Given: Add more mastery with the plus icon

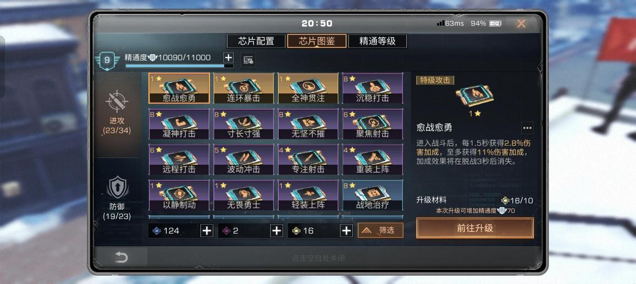Looking at the screenshot, I should coord(229,58).
